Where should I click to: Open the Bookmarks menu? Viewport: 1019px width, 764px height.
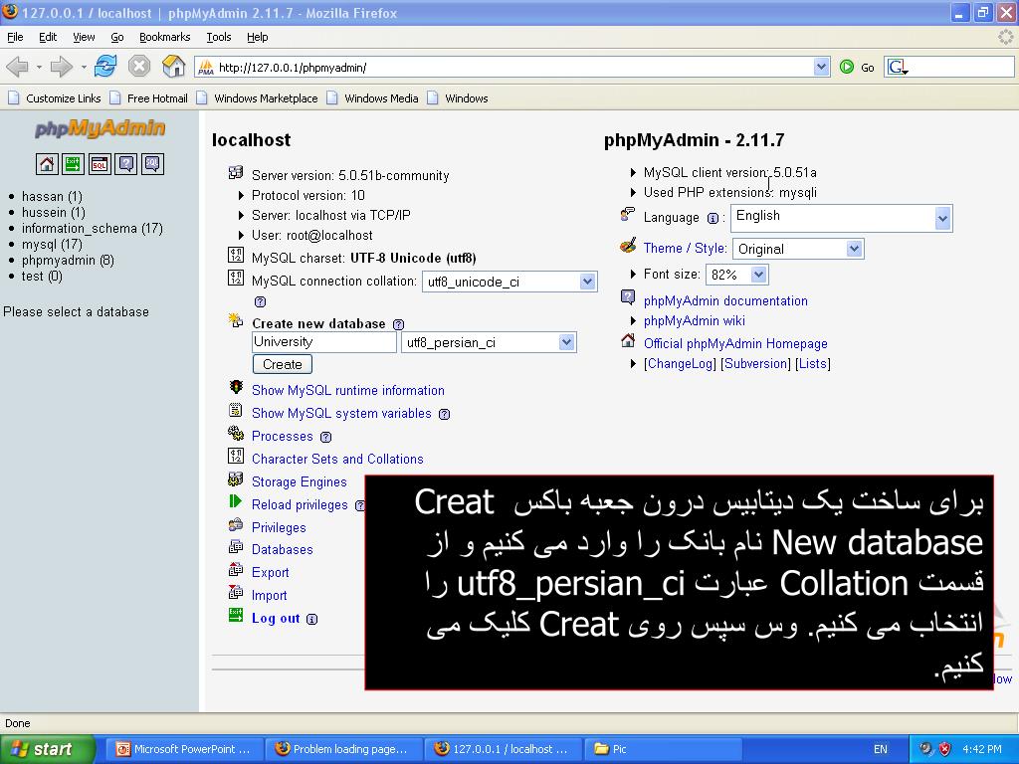point(164,37)
